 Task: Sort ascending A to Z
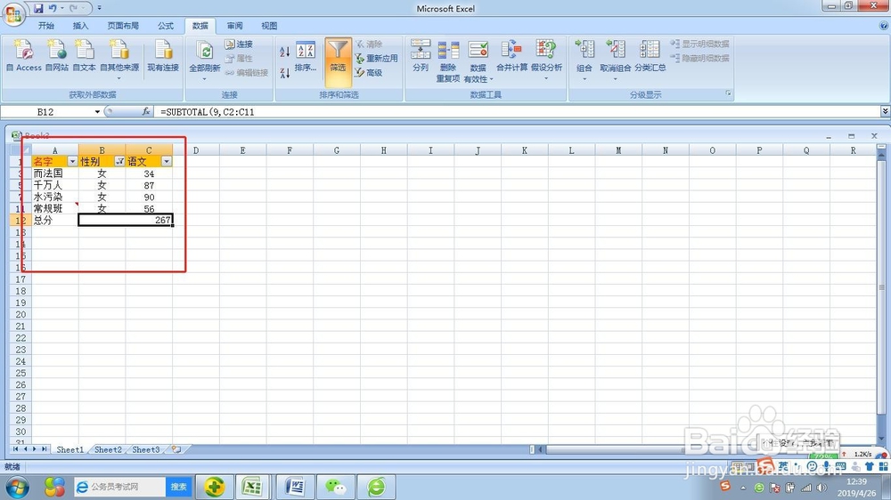point(285,52)
